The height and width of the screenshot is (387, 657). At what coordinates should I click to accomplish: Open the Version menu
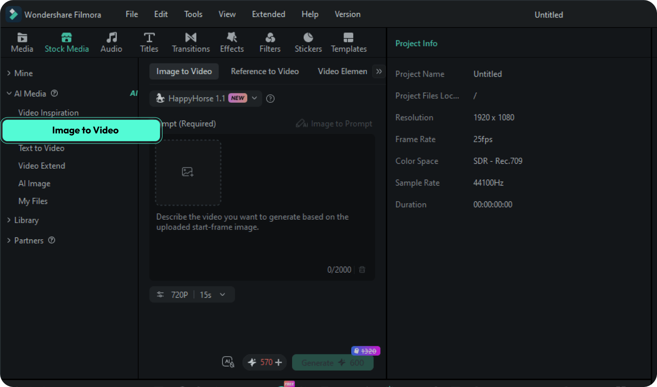347,14
